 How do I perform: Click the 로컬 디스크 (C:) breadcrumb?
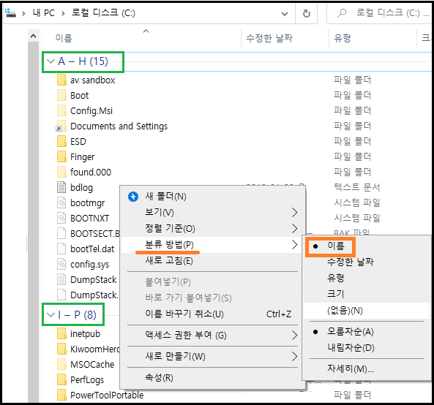103,13
